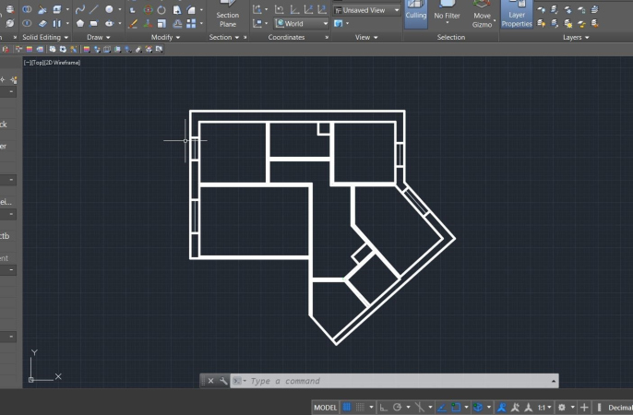Image resolution: width=633 pixels, height=415 pixels.
Task: Select the Move Gizmo tool
Action: coord(482,16)
